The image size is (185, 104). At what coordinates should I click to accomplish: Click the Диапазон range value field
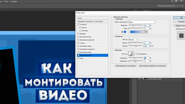[147, 58]
